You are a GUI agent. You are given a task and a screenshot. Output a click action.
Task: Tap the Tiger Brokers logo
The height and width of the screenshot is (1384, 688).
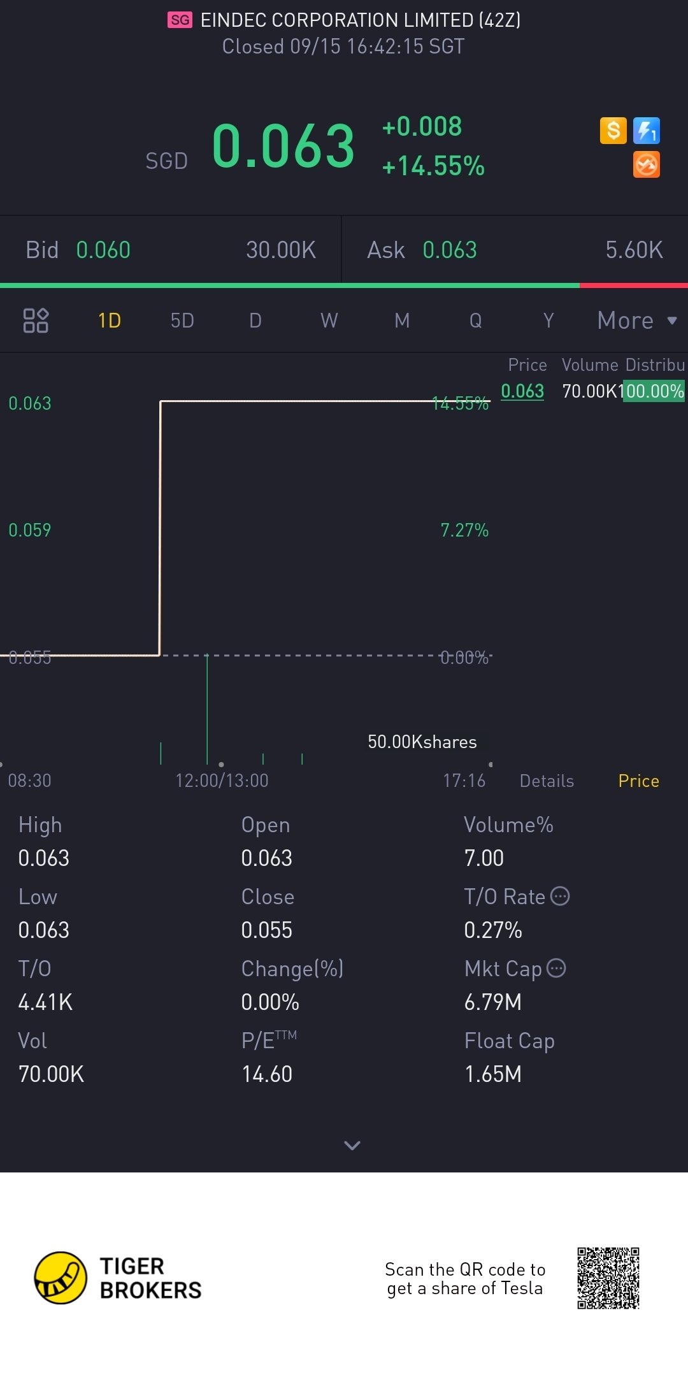(61, 1278)
